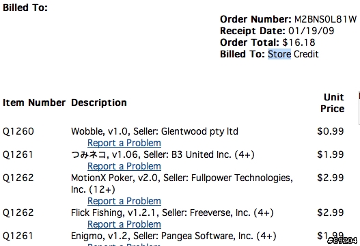The width and height of the screenshot is (360, 246).
Task: Select item number Q1260
Action: click(x=18, y=131)
